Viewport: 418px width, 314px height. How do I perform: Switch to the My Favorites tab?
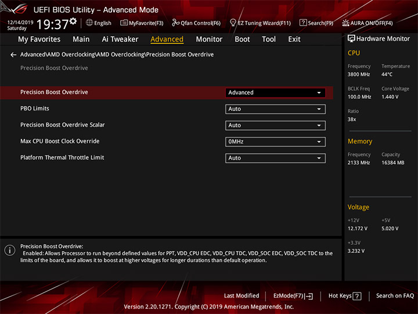[39, 40]
